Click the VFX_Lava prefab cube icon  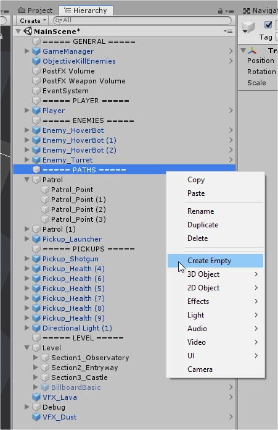[36, 397]
